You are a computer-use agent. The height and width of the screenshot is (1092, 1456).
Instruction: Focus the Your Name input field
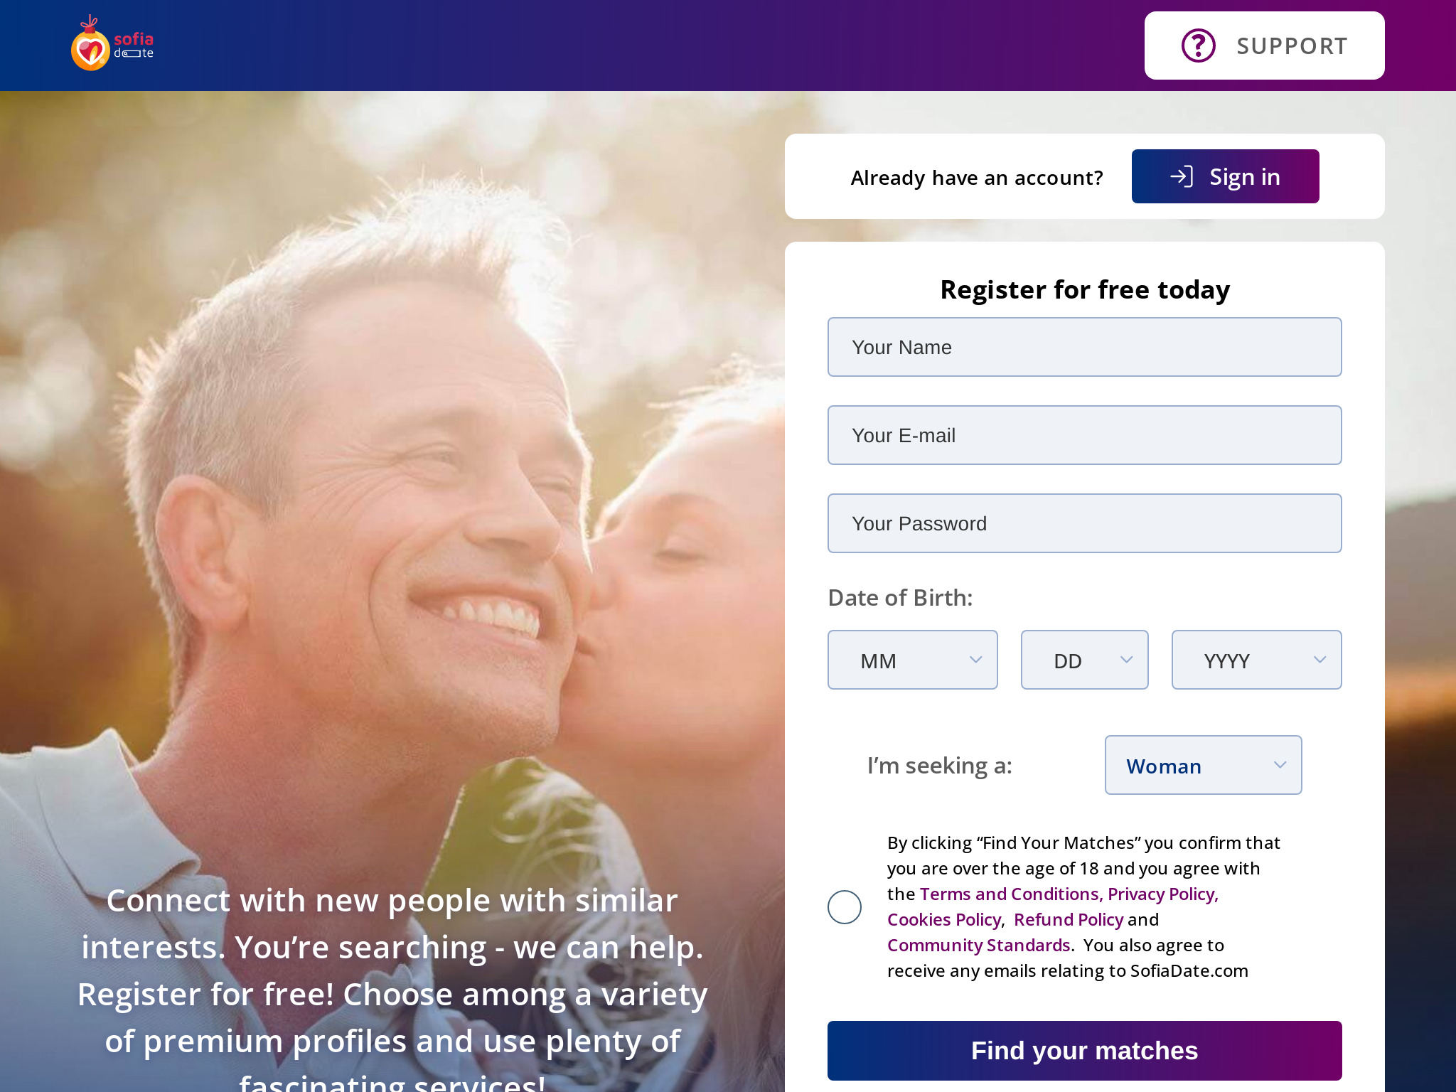(x=1085, y=347)
